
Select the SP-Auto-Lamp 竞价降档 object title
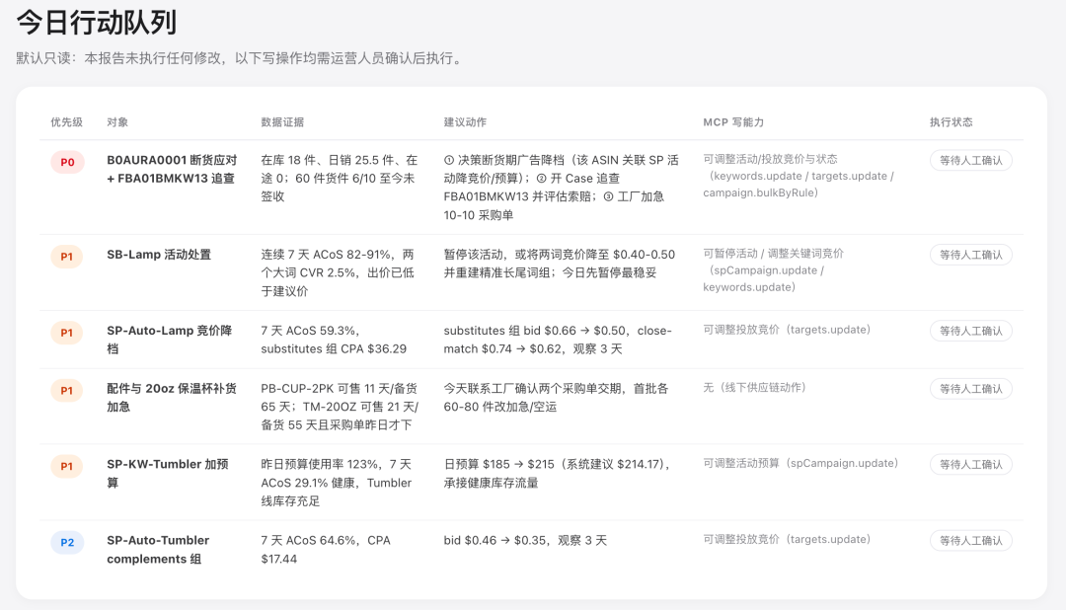[x=170, y=340]
